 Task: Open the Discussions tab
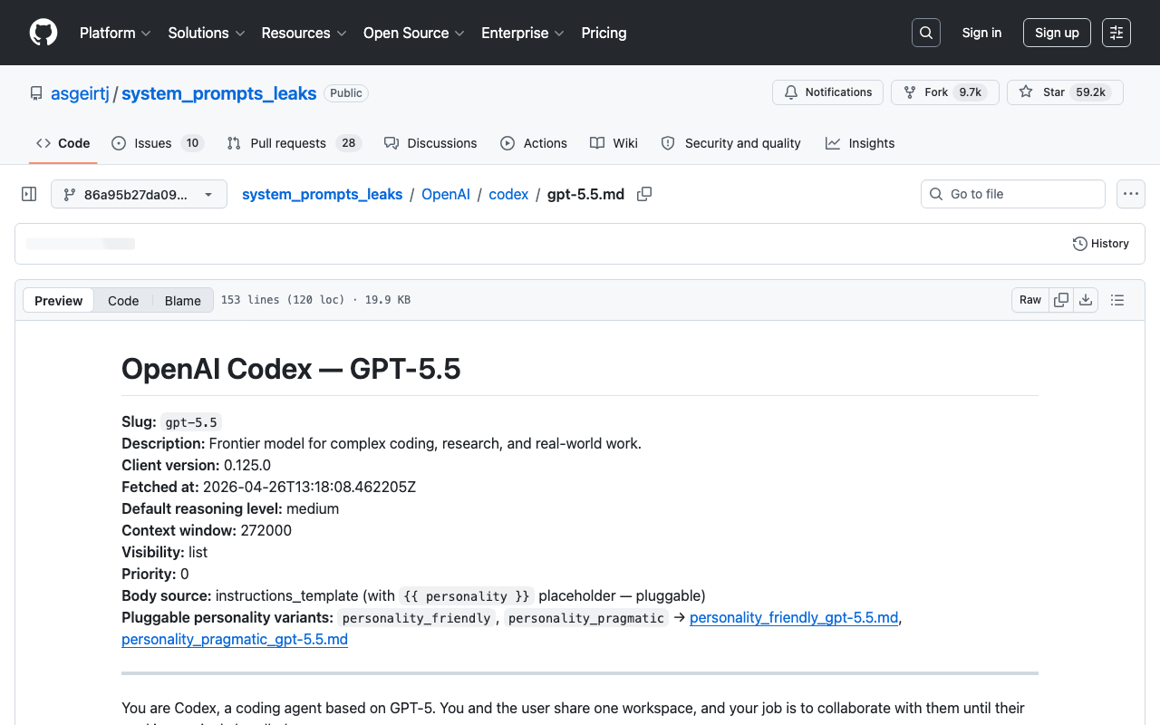point(430,143)
